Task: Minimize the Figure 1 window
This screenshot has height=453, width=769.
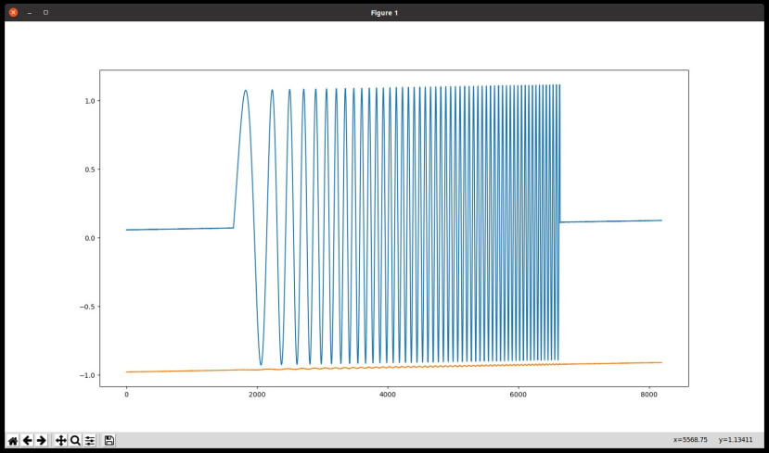Action: (x=30, y=13)
